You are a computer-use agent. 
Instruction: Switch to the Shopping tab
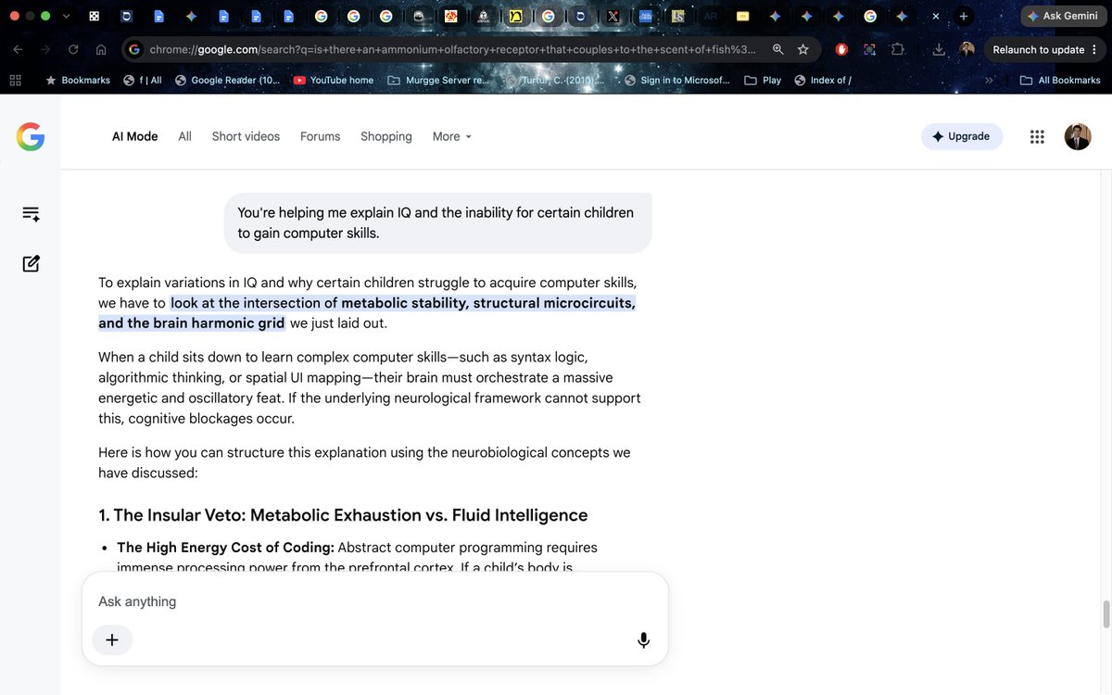click(x=386, y=136)
